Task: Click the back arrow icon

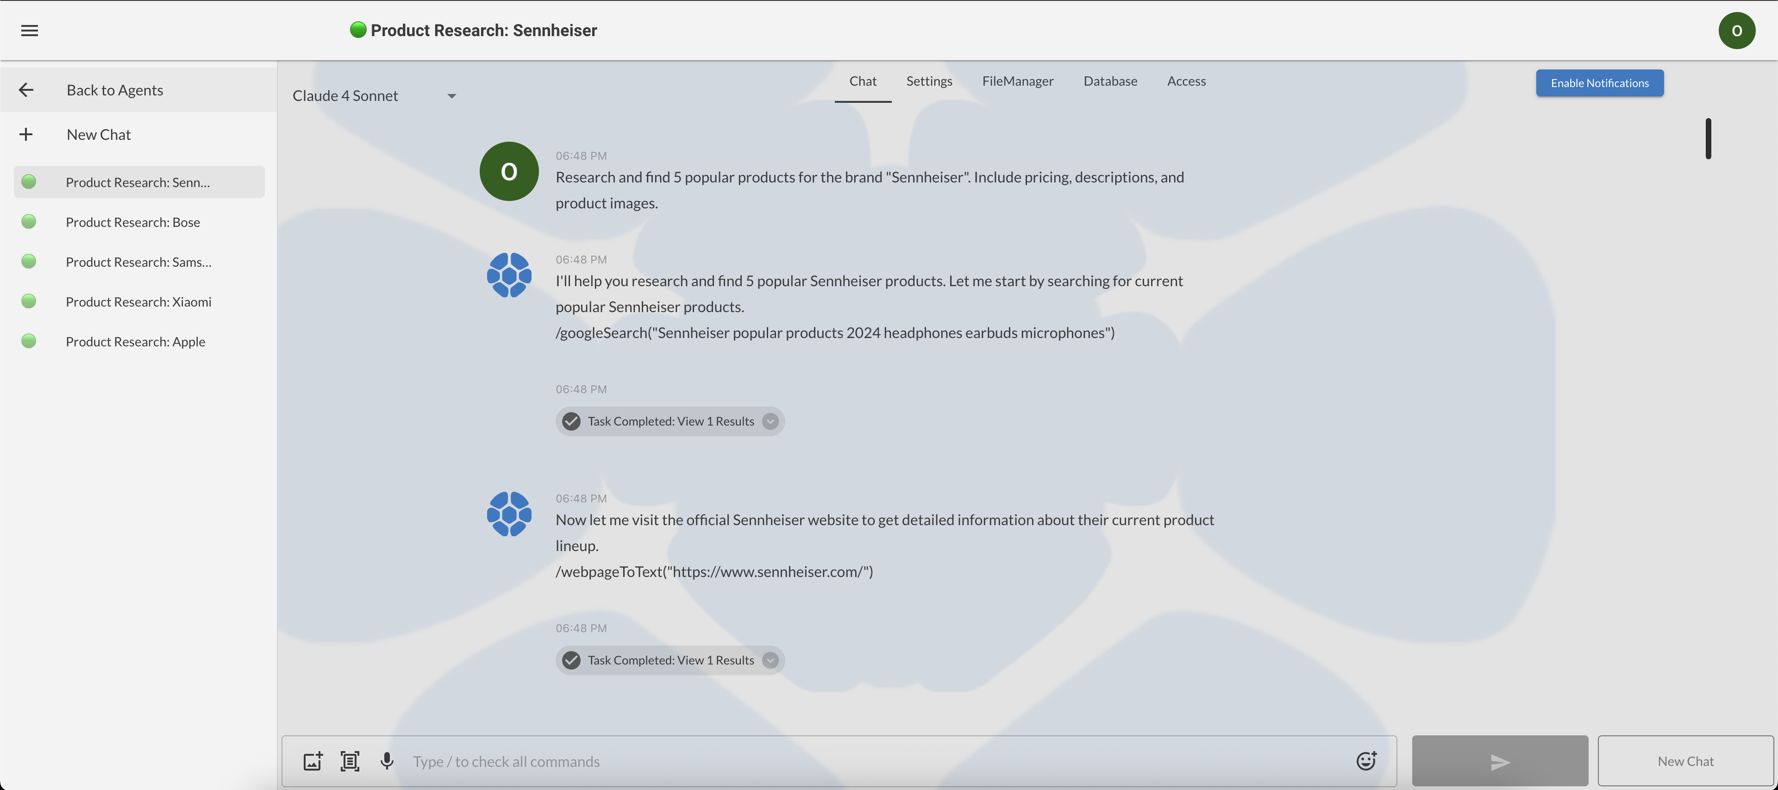Action: coord(25,90)
